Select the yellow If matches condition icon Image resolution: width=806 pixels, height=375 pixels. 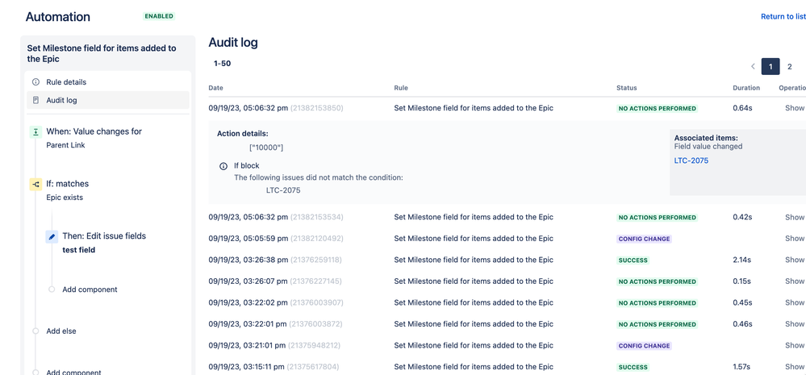pyautogui.click(x=35, y=184)
